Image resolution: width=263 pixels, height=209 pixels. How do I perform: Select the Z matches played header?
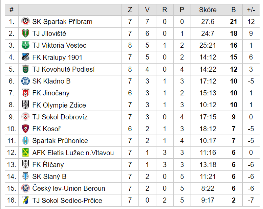(x=130, y=10)
